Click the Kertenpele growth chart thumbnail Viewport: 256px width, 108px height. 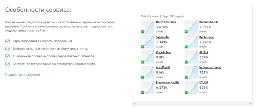click(x=191, y=42)
